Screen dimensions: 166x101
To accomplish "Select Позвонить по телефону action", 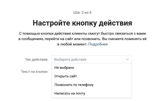I will [92, 85].
